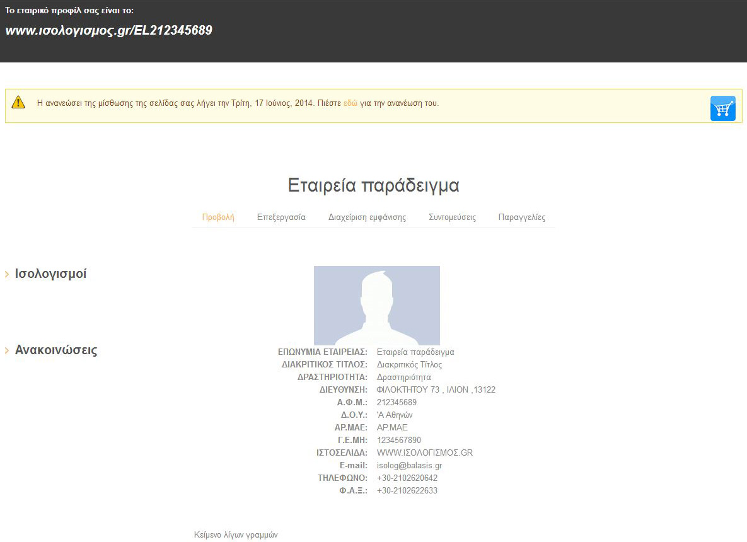
Task: Expand the Ανακοινώσεις section arrow
Action: point(7,350)
